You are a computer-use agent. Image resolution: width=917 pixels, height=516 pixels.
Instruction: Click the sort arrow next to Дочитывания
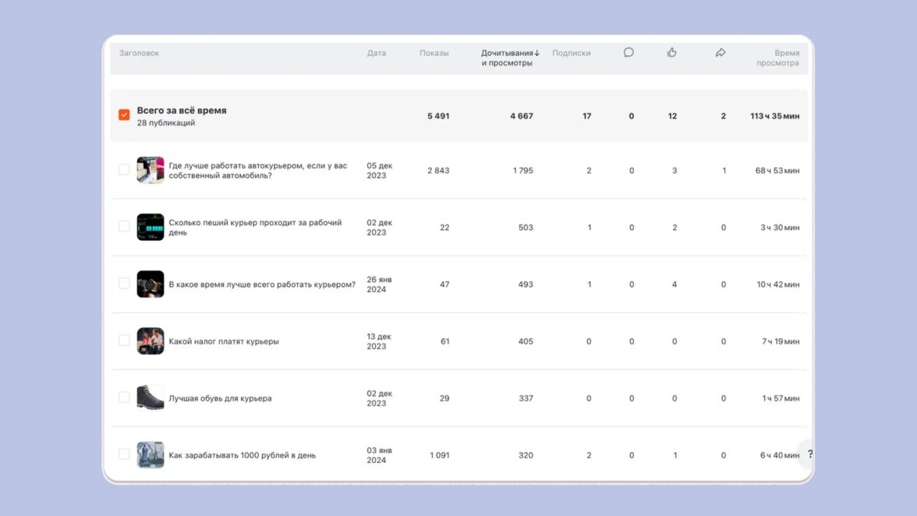tap(537, 53)
